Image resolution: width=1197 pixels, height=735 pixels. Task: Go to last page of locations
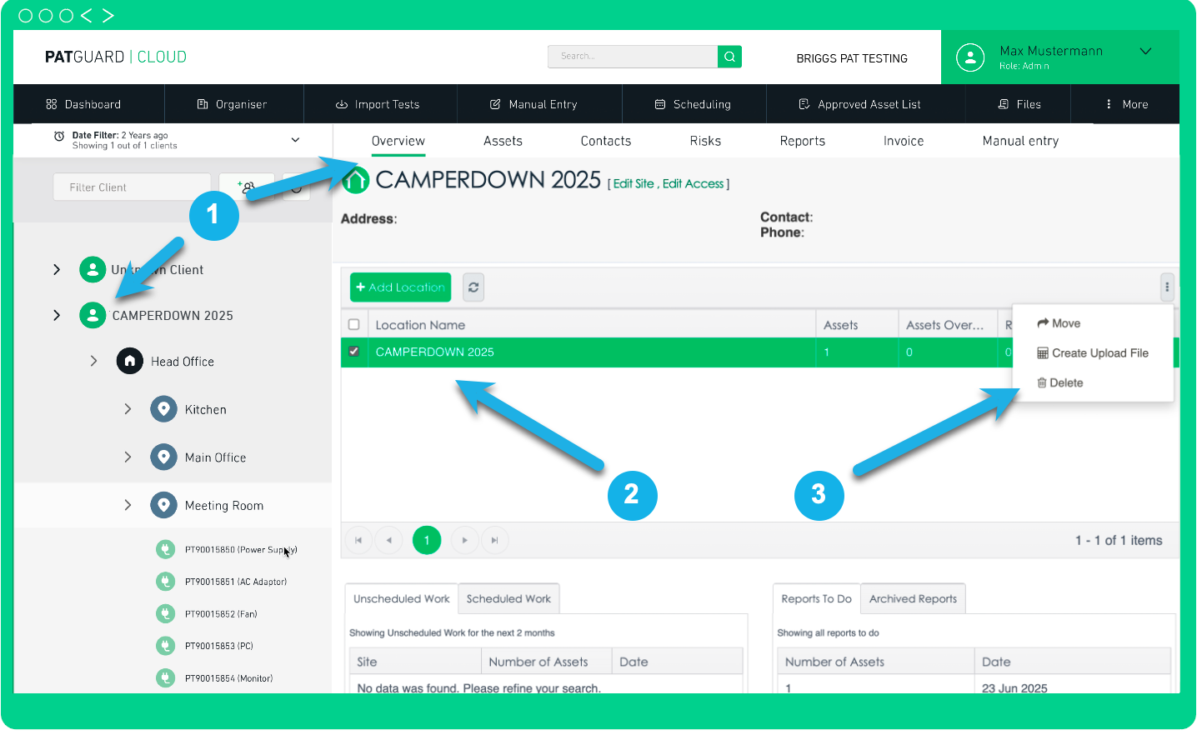pyautogui.click(x=494, y=540)
